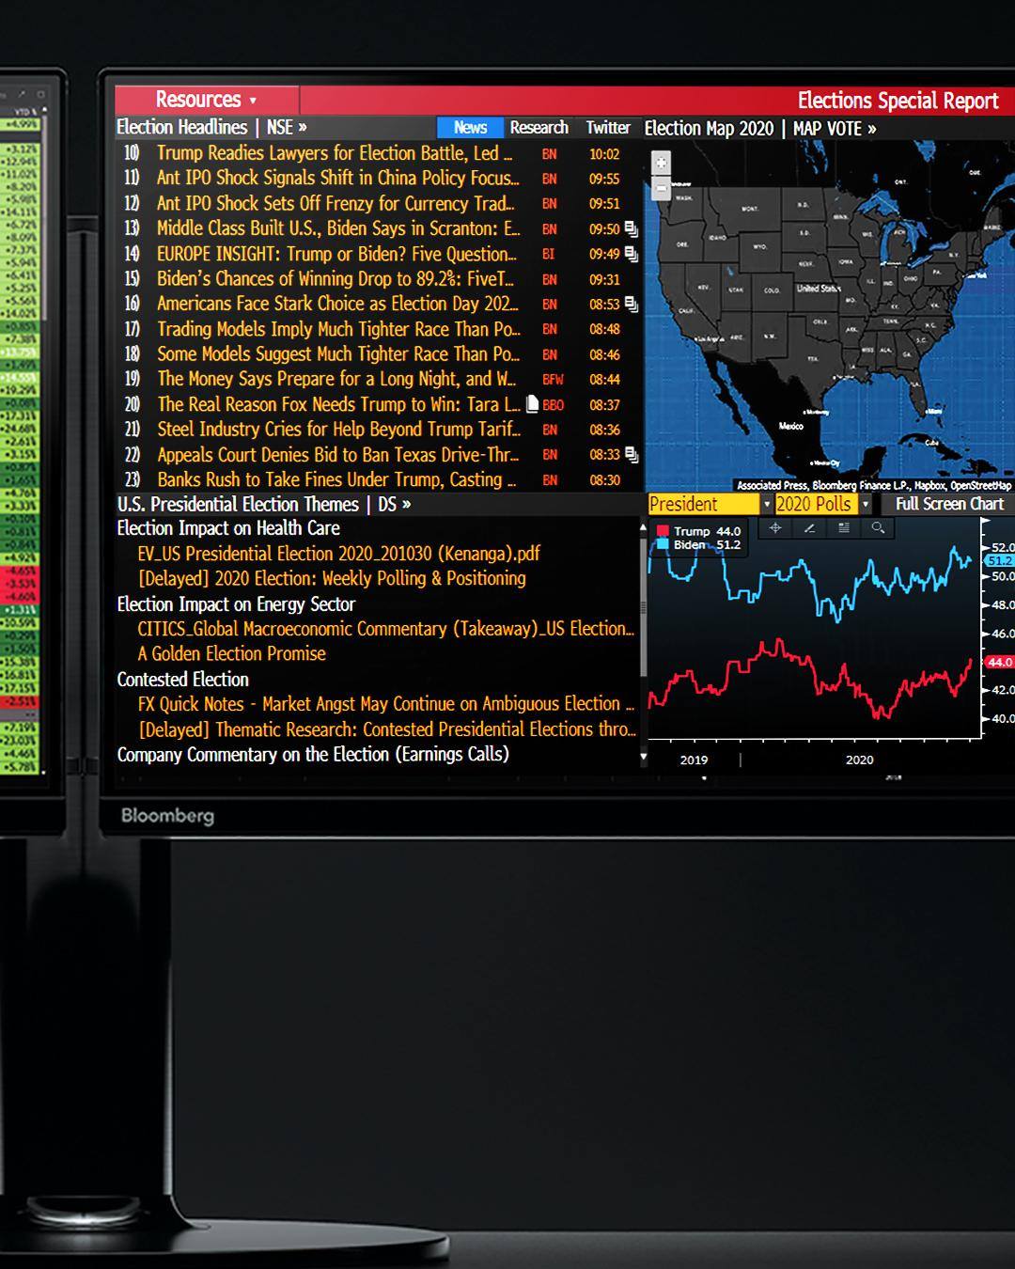
Task: Open the chart data table icon
Action: click(x=844, y=528)
